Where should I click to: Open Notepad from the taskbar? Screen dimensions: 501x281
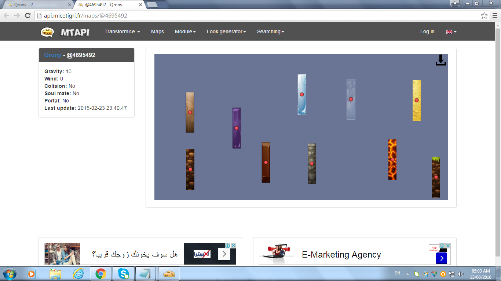pyautogui.click(x=146, y=274)
